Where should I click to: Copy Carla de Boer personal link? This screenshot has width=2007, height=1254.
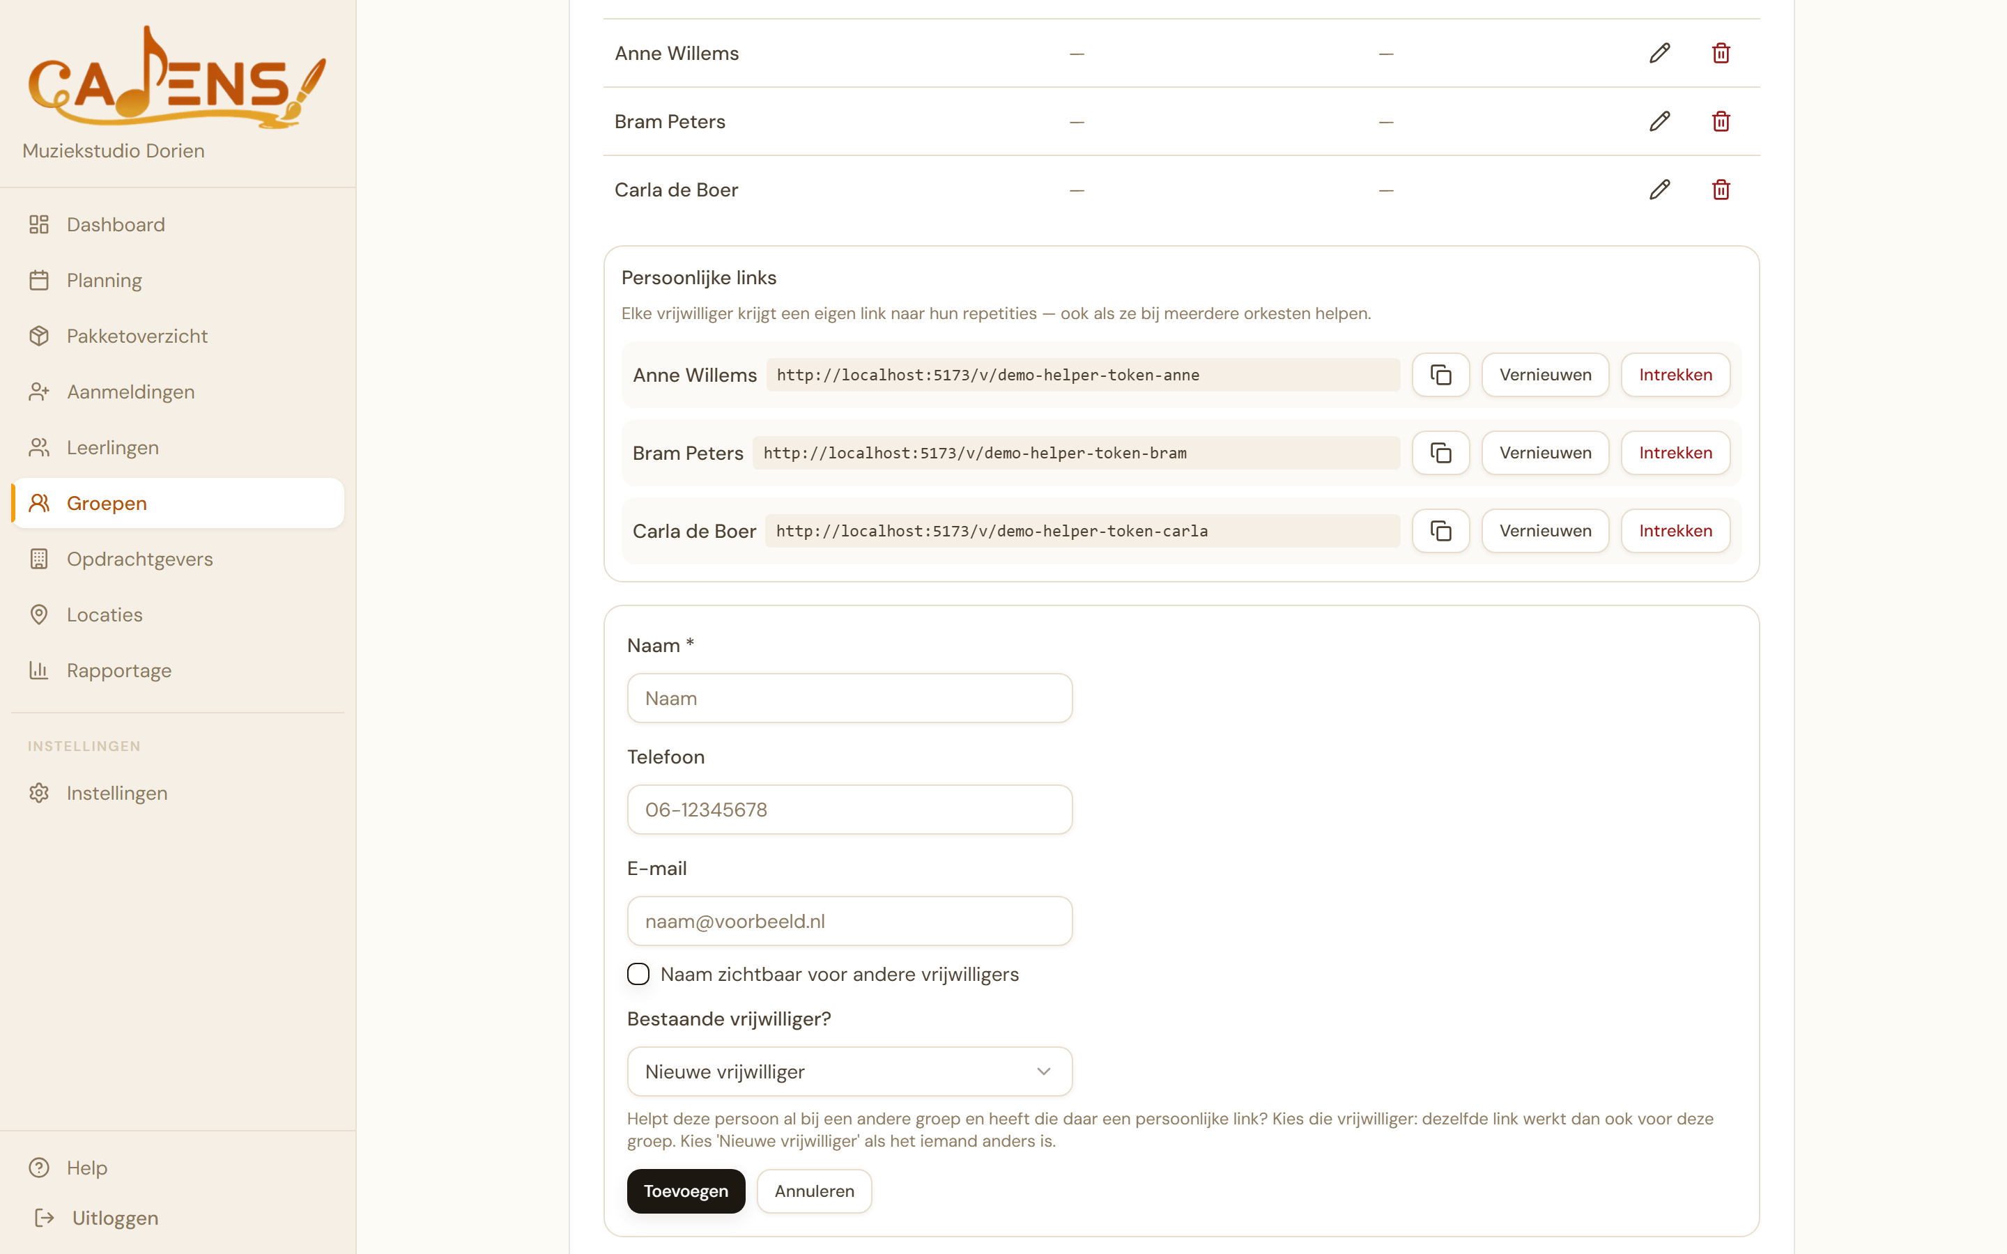pos(1440,531)
